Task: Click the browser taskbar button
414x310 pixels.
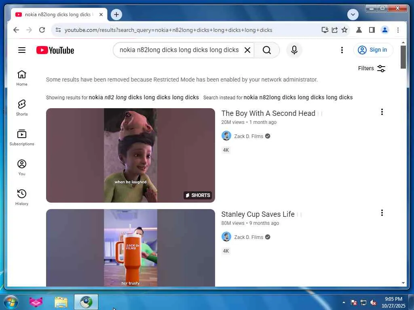Action: 86,302
